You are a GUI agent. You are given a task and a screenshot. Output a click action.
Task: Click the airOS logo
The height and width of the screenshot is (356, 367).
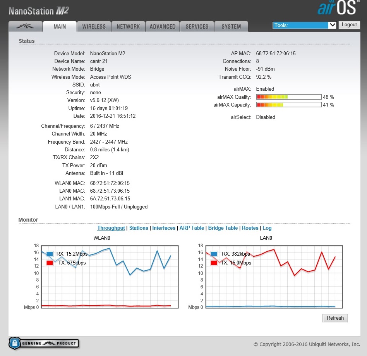(x=338, y=8)
